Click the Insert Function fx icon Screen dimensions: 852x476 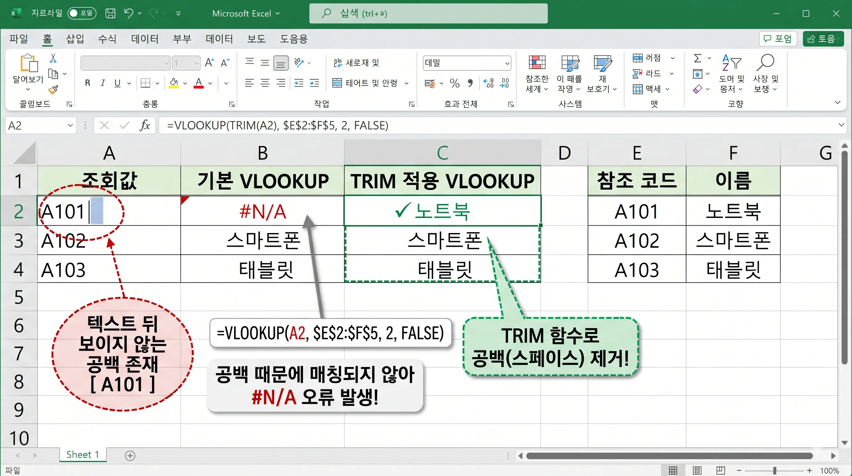145,126
